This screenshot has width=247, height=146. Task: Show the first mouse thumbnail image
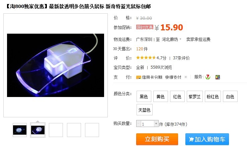[20, 130]
